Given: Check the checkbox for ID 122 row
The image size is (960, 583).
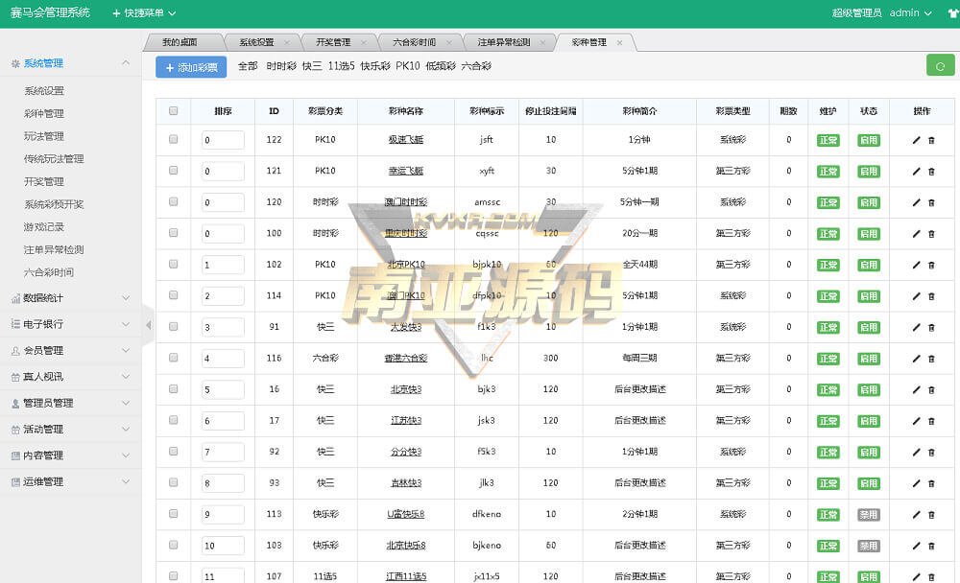Looking at the screenshot, I should [174, 140].
